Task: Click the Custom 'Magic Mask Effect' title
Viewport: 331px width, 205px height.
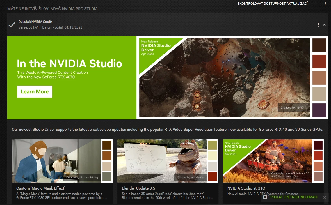Action: 40,188
